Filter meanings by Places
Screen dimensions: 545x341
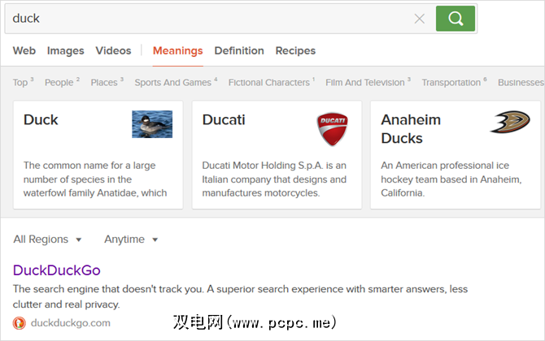pos(107,82)
